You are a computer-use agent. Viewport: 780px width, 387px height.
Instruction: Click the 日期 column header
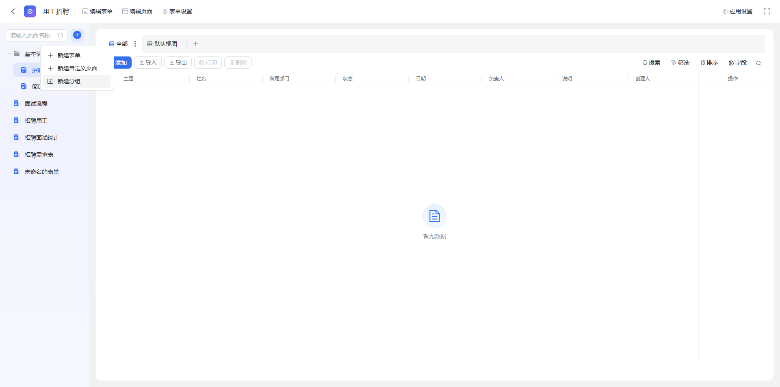pos(421,79)
